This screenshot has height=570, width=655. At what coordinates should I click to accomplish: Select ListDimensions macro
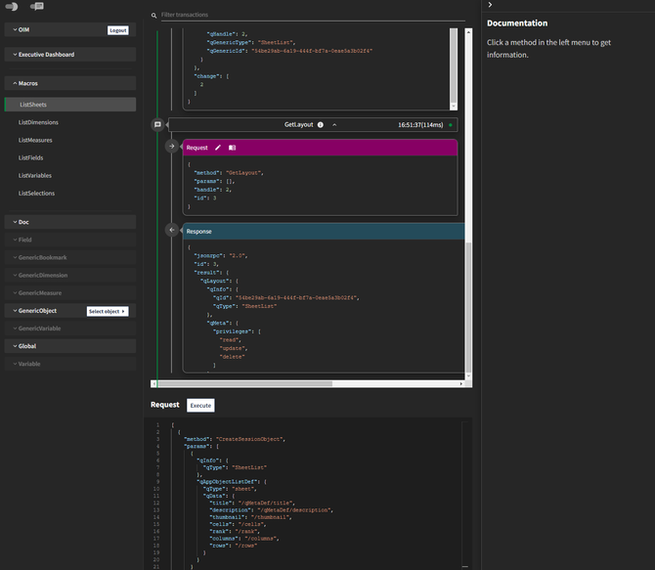(38, 122)
